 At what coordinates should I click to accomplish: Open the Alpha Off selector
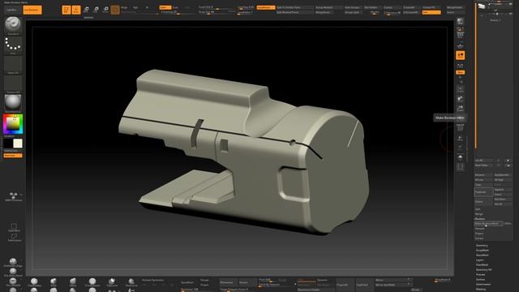point(13,65)
